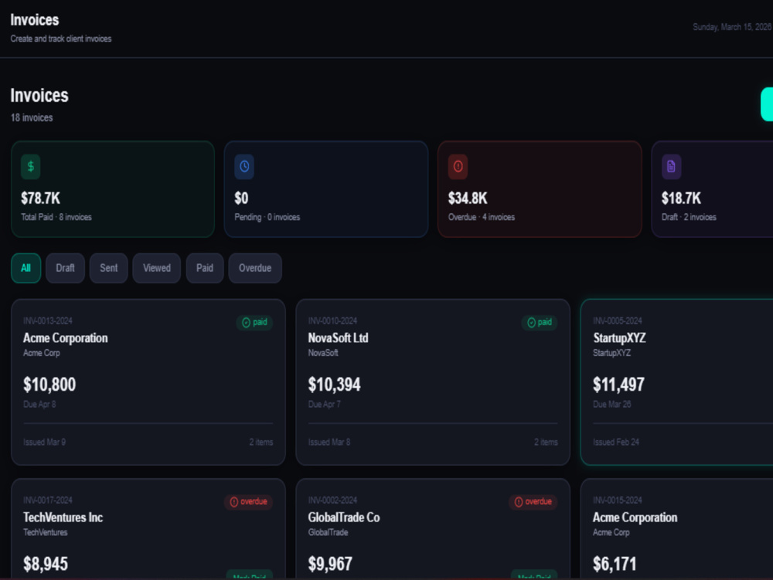Click the Due Apr 7 date
773x580 pixels.
(x=325, y=404)
